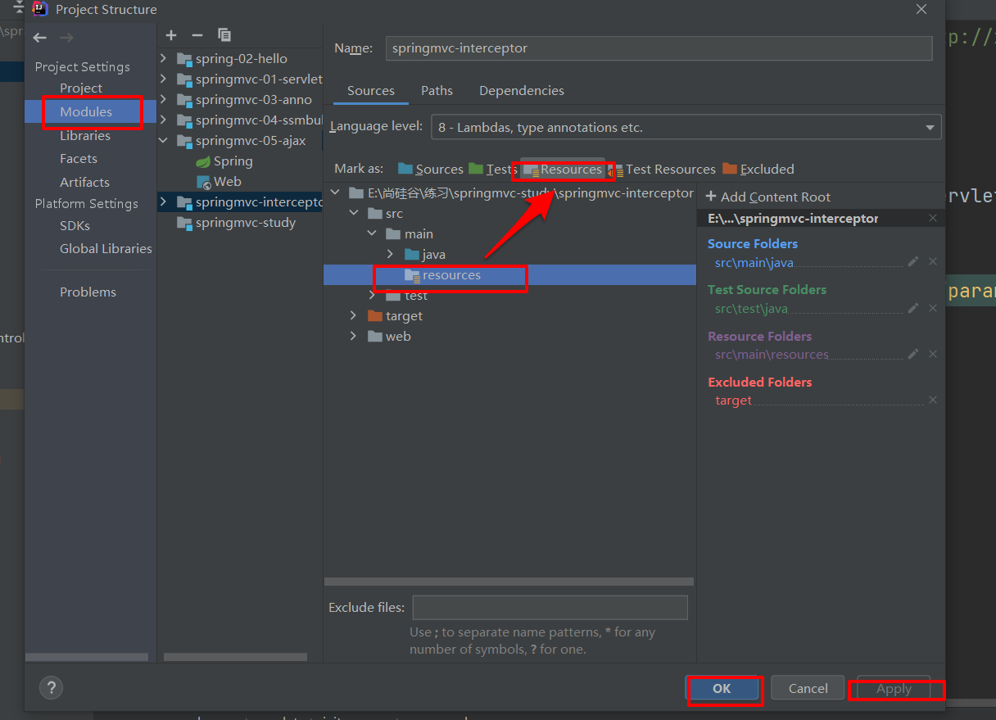Remove target from Excluded Folders
This screenshot has height=720, width=996.
click(x=932, y=401)
